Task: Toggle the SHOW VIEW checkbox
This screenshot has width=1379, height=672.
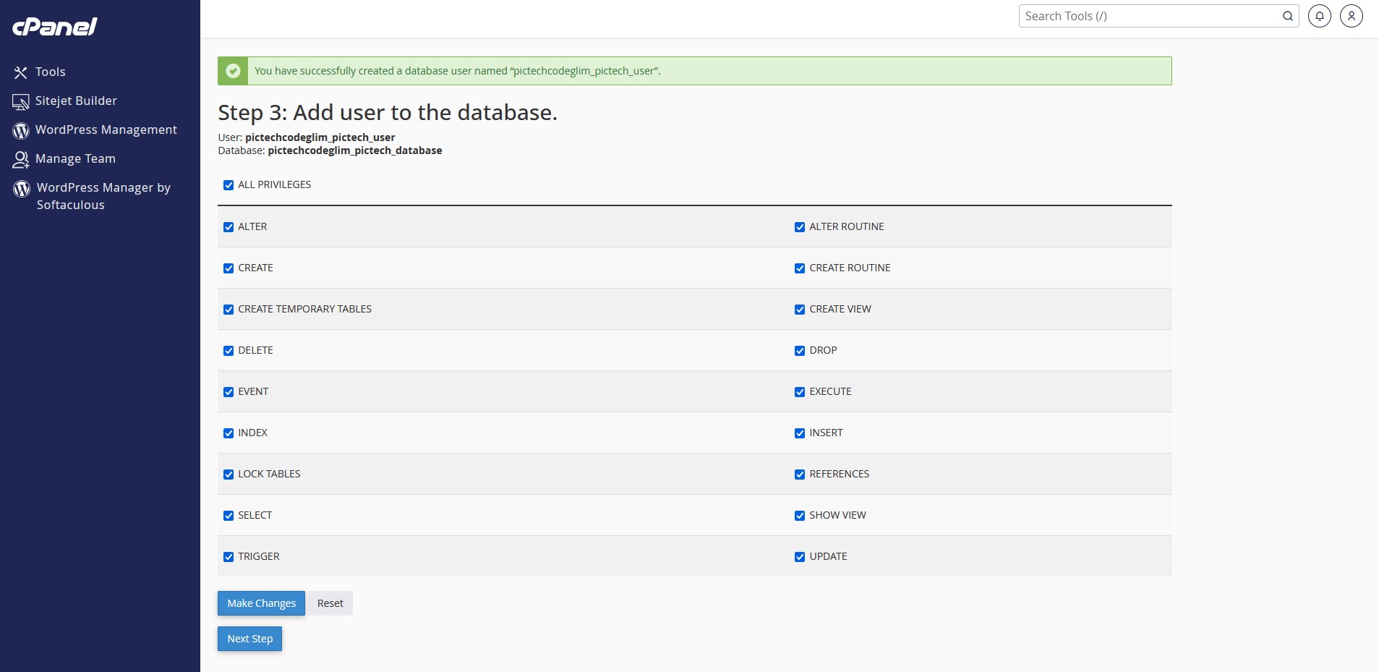Action: (800, 516)
